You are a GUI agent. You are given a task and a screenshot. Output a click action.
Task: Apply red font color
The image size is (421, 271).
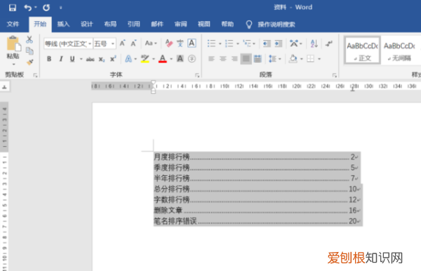tap(163, 59)
